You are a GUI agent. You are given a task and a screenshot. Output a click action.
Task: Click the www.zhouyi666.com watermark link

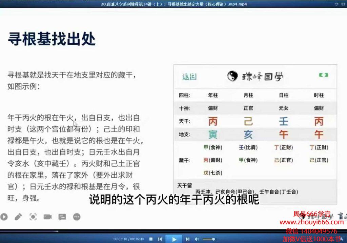311,222
